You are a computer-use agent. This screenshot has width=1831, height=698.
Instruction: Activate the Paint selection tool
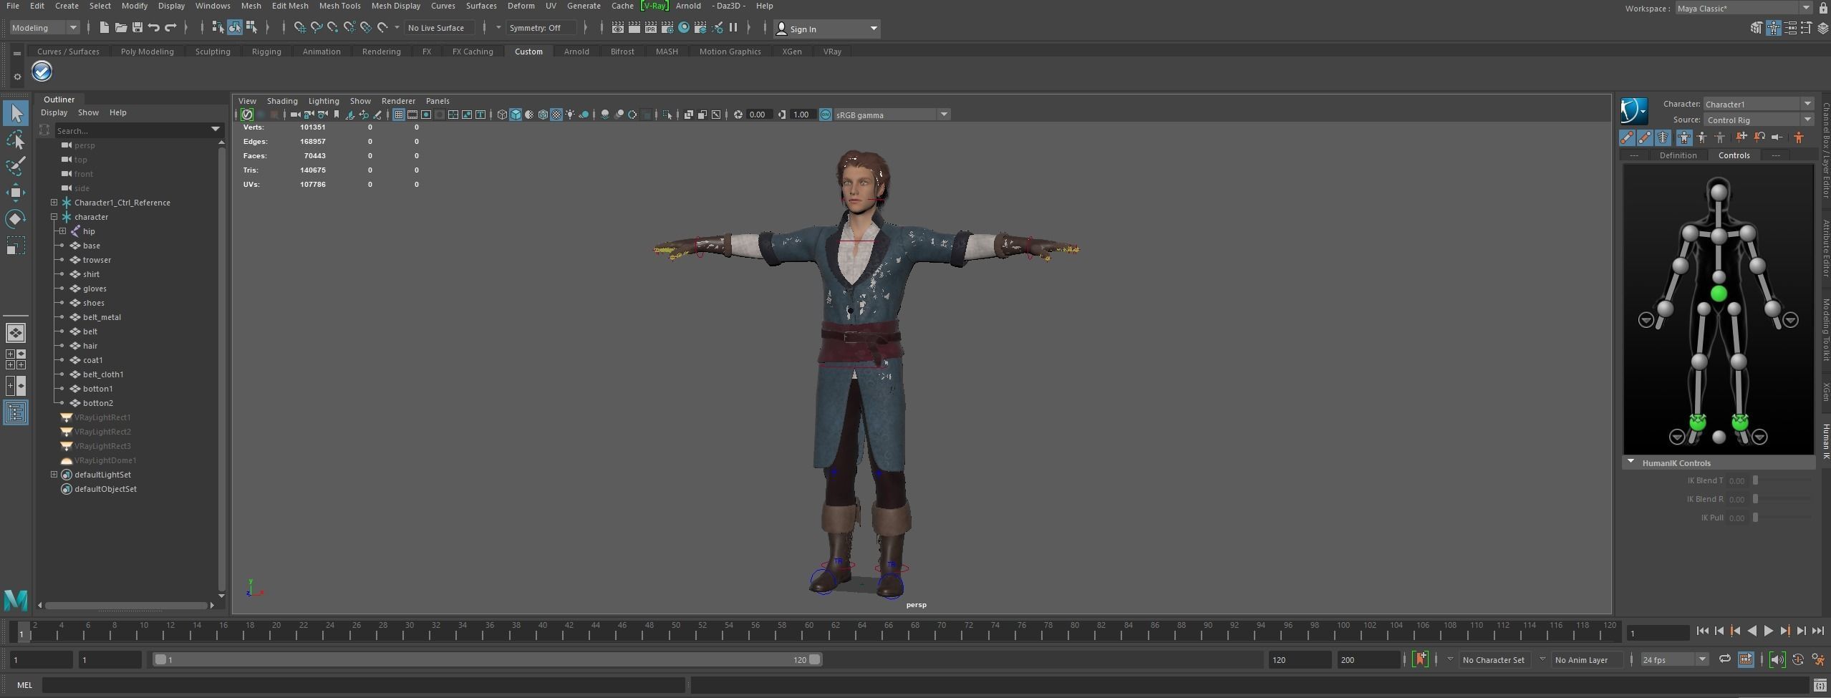16,166
